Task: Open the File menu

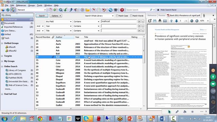Action: [x=6, y=5]
